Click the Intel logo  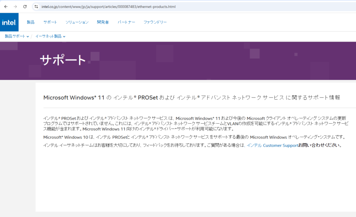[9, 22]
